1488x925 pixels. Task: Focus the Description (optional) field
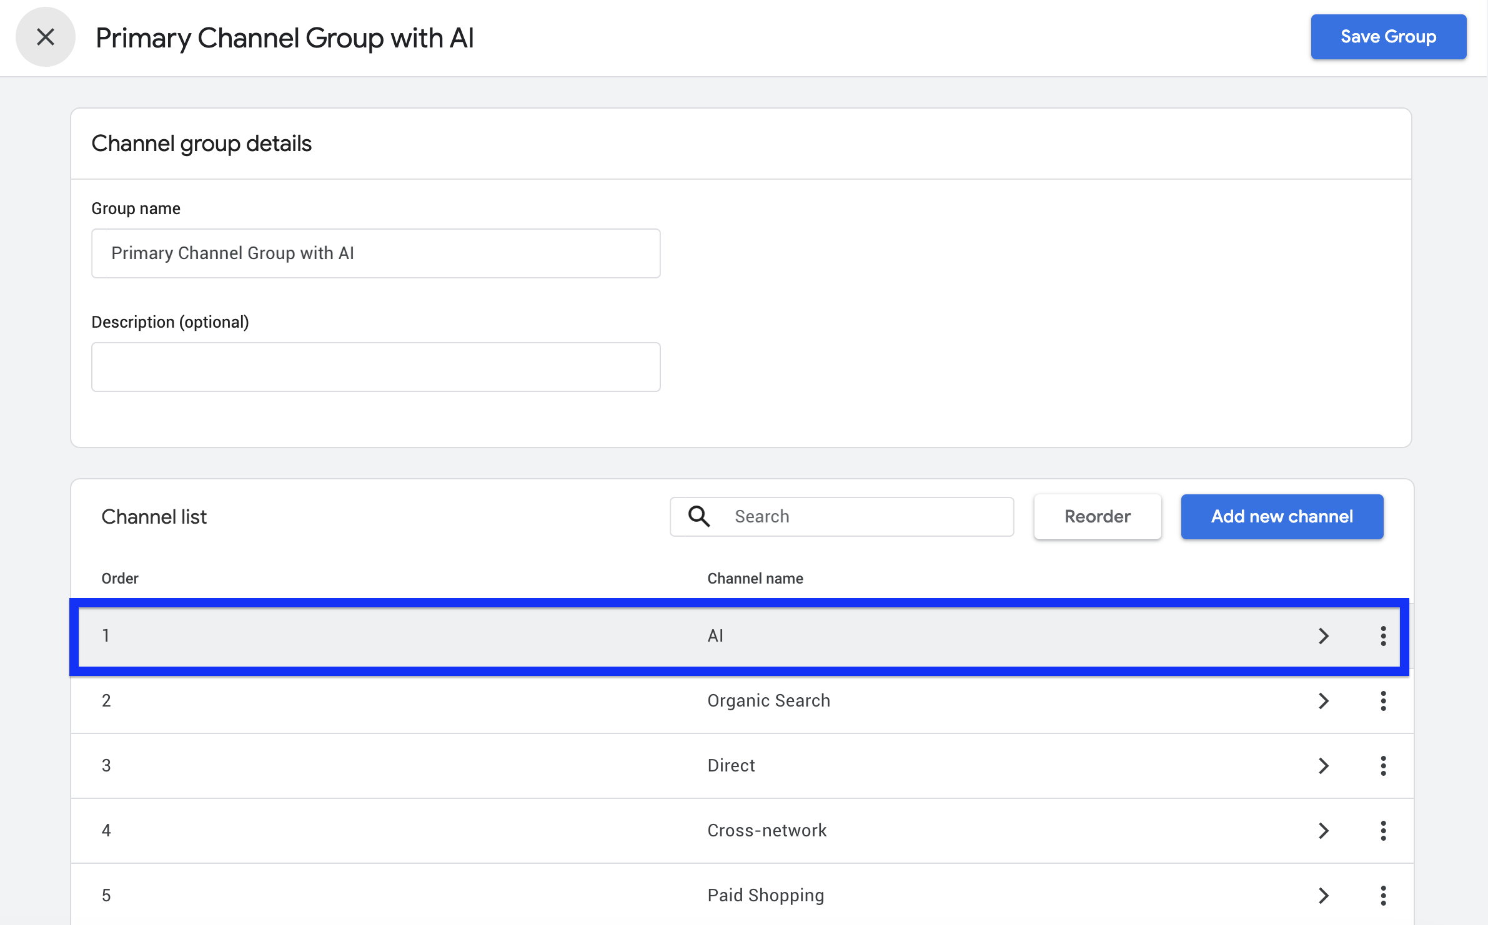pos(375,366)
